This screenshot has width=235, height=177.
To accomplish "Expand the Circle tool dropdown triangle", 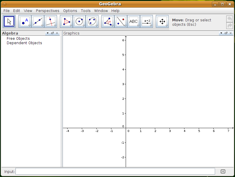I will [x=84, y=26].
